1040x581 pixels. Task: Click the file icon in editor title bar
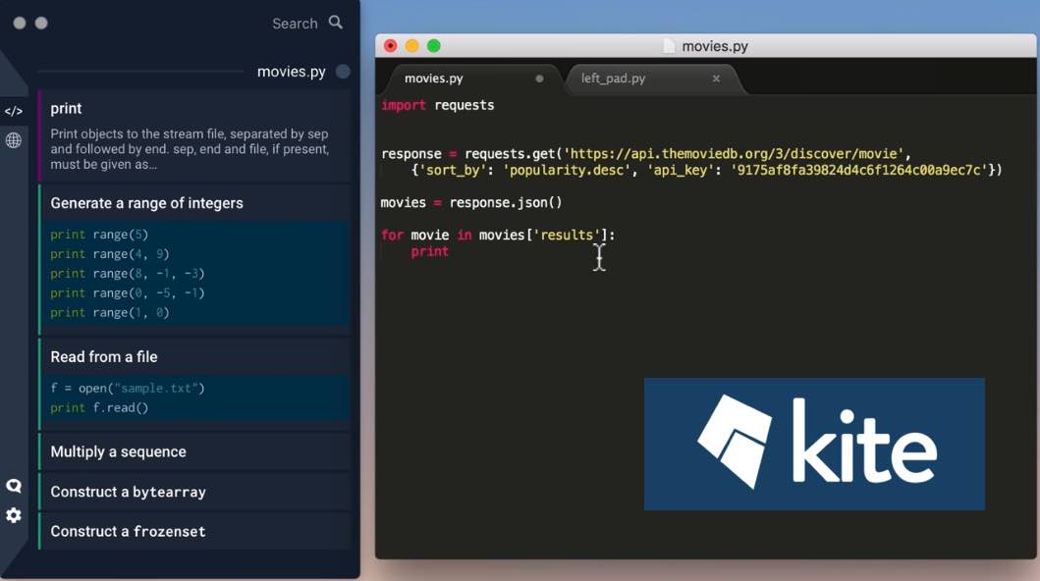tap(670, 46)
